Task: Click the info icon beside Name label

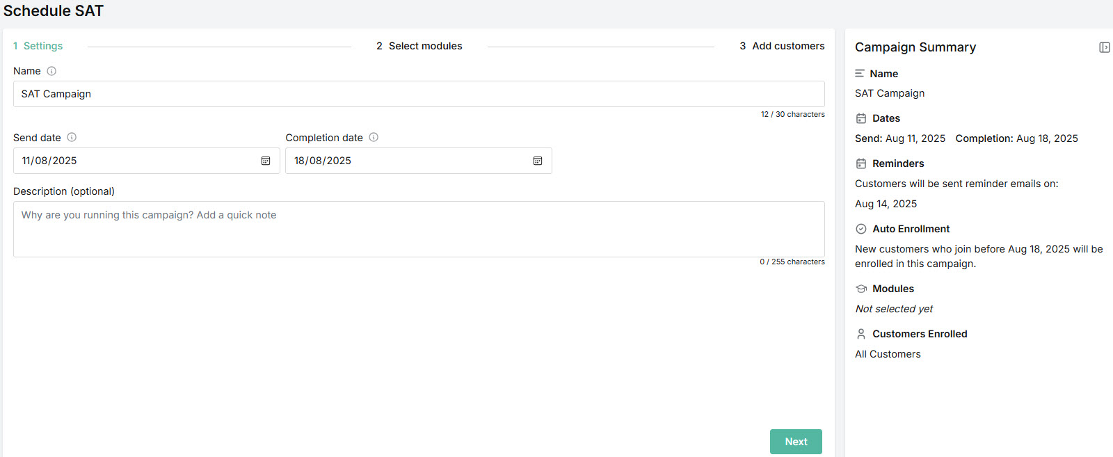Action: pos(51,71)
